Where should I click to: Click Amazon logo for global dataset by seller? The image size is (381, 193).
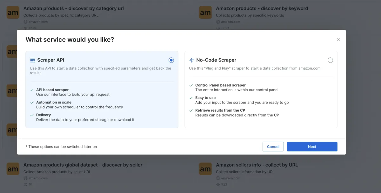point(13,169)
